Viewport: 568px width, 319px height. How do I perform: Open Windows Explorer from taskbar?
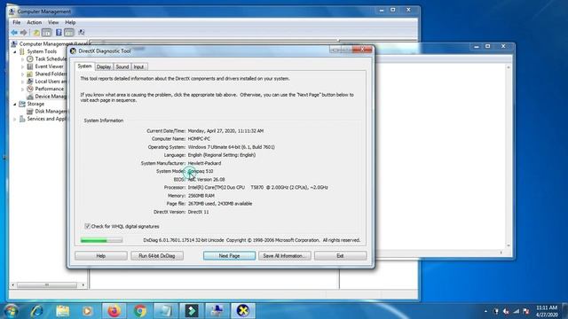[x=63, y=311]
